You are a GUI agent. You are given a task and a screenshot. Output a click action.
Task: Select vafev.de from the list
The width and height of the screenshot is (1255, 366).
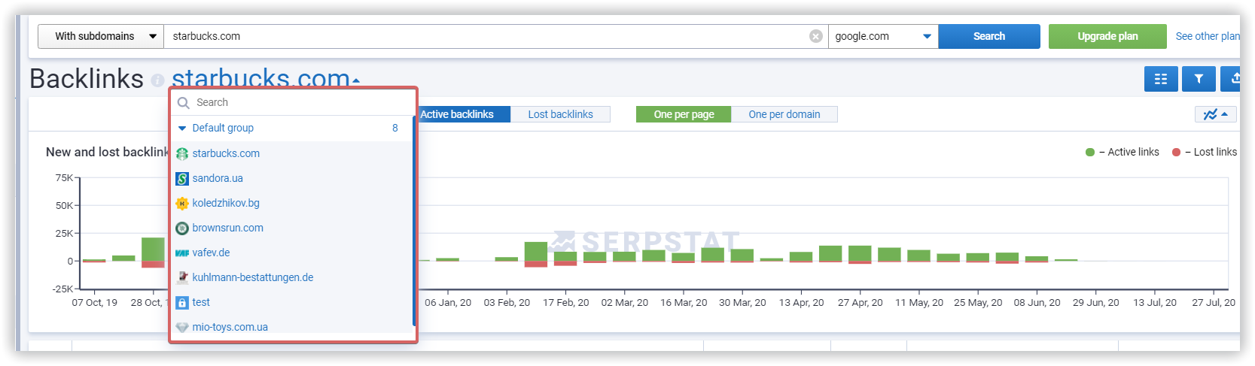point(211,253)
